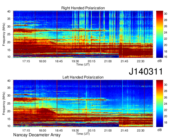Click the 20 MHz tick of the top plot
This screenshot has width=170, height=138.
[x=9, y=42]
